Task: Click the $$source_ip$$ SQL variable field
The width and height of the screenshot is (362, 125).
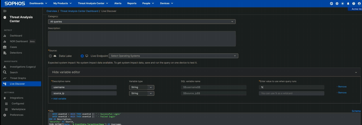Action: [x=214, y=94]
